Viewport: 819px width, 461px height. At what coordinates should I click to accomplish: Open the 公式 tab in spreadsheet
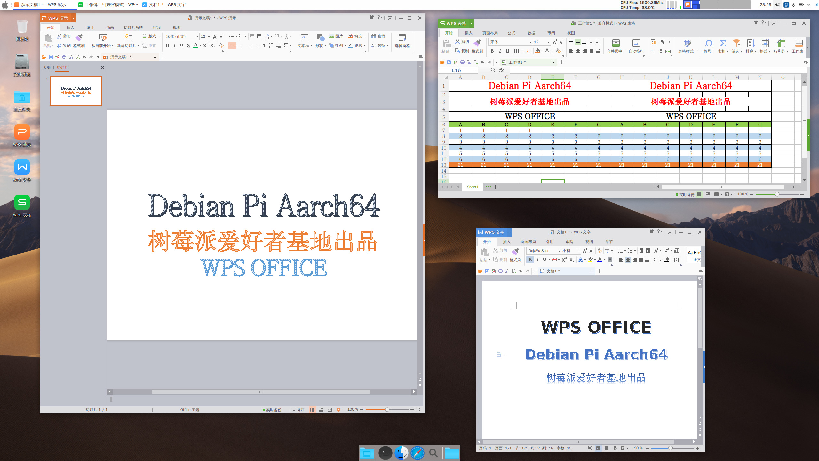511,33
